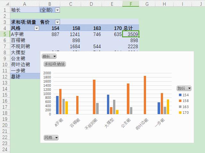The width and height of the screenshot is (205, 153).
Task: Click the orange 158 legend swatch
Action: [x=180, y=101]
